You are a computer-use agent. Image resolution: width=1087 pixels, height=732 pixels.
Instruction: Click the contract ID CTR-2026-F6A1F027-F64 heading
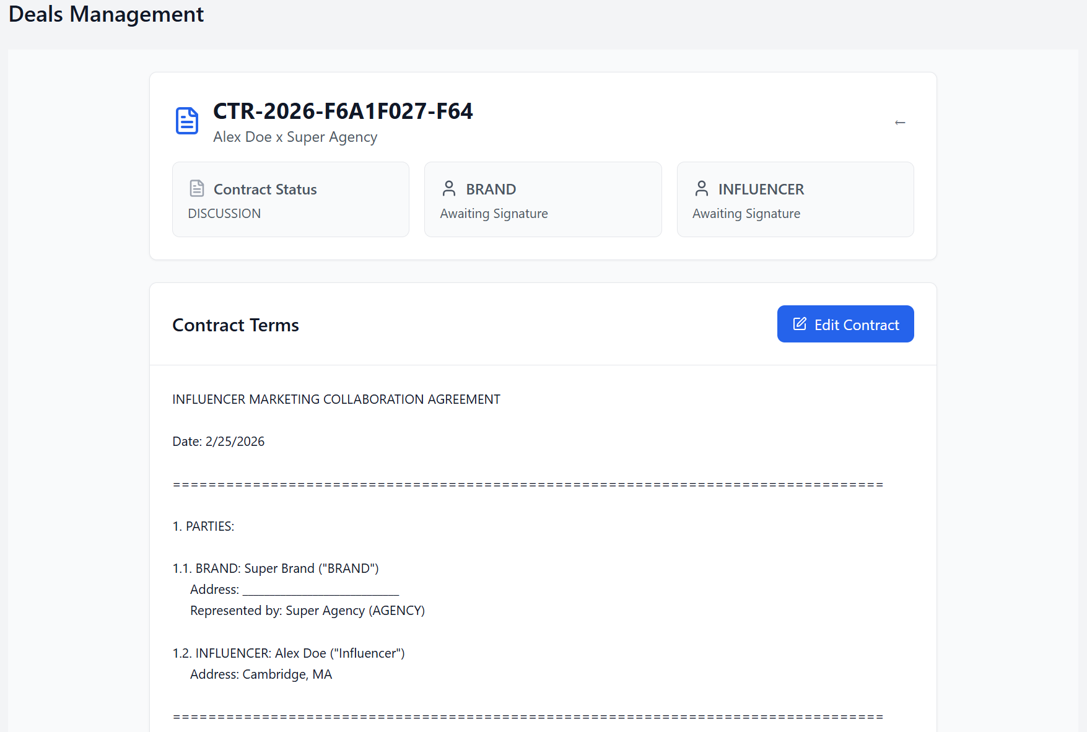pos(343,111)
